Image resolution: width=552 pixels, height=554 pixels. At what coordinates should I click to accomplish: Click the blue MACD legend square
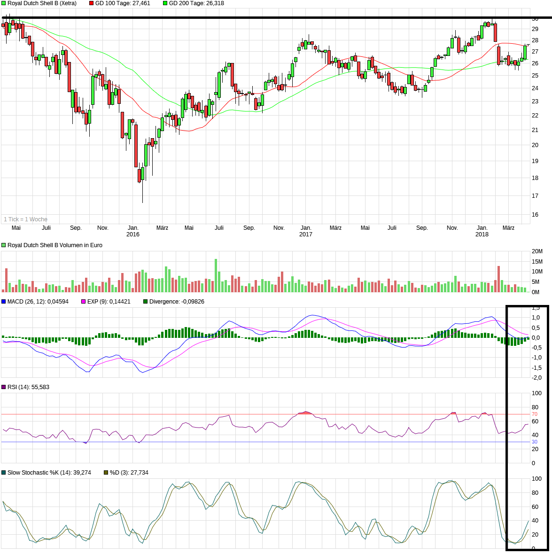click(x=4, y=301)
